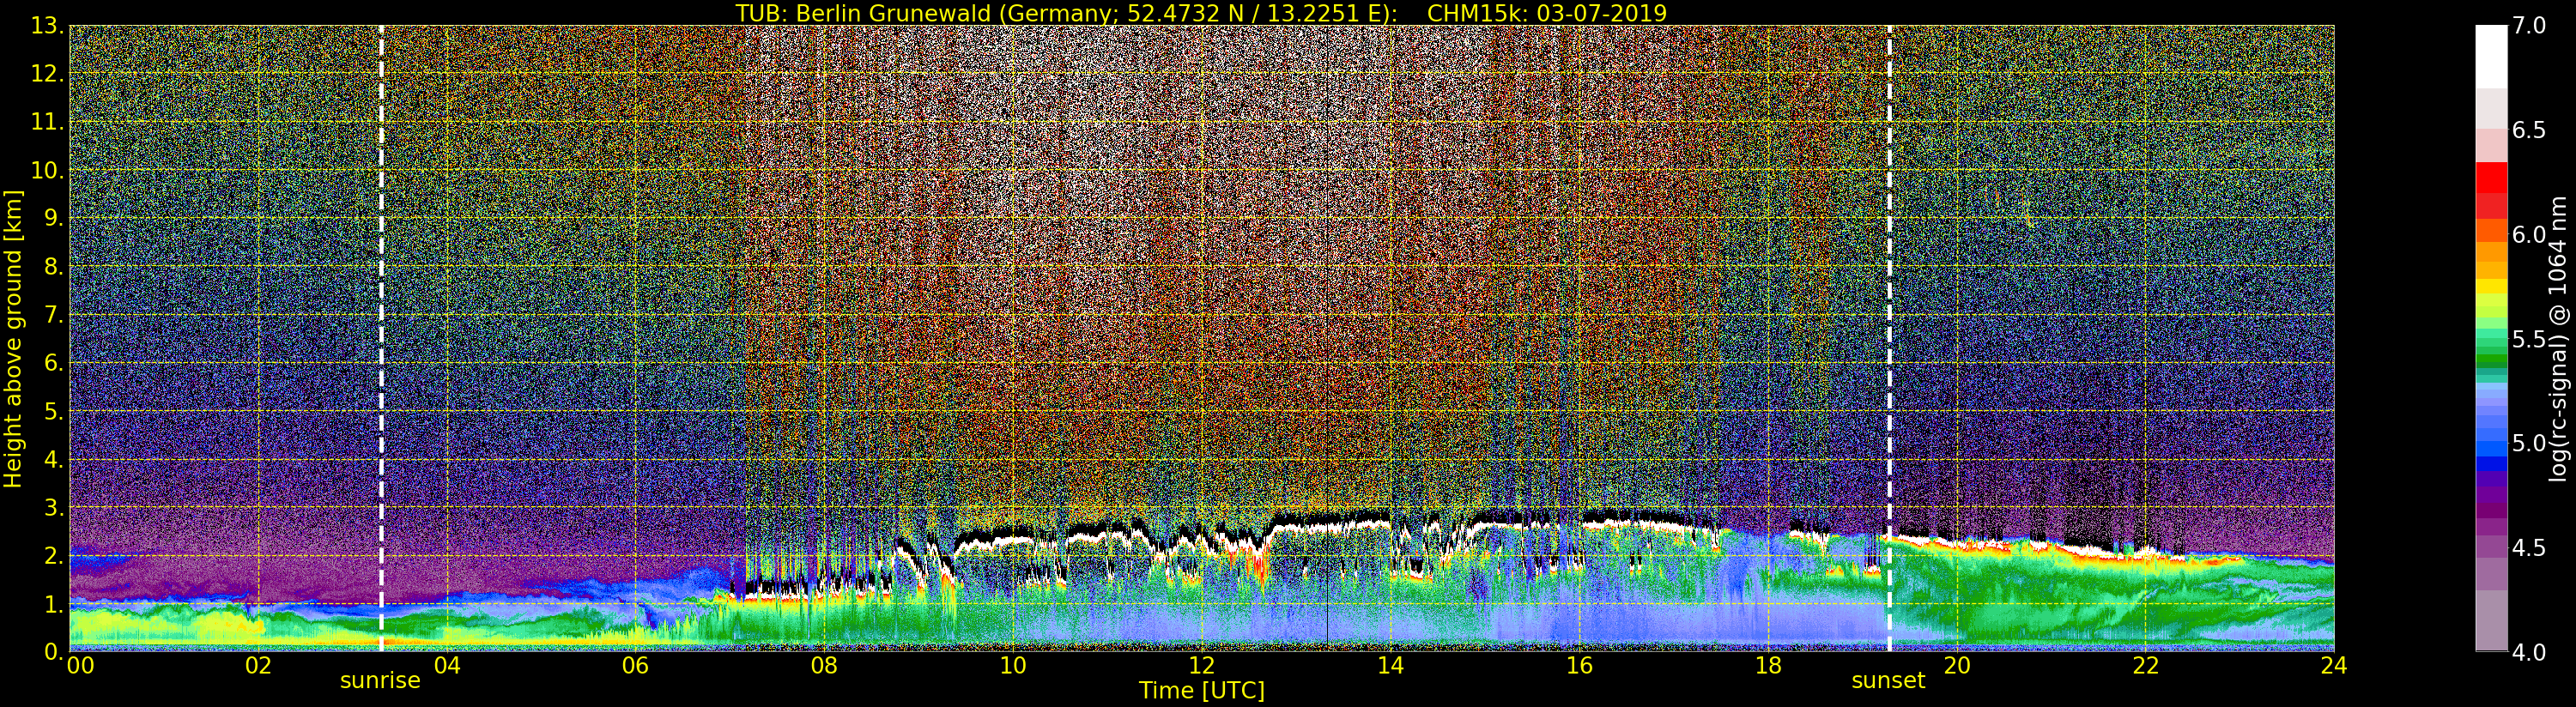The image size is (2576, 707).
Task: Click the white dashed sunset marker line
Action: click(x=1889, y=338)
